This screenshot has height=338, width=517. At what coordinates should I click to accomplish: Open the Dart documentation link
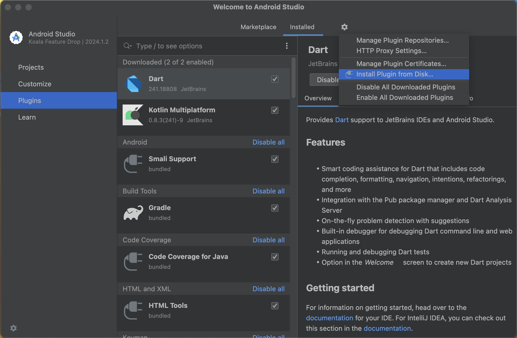click(329, 318)
